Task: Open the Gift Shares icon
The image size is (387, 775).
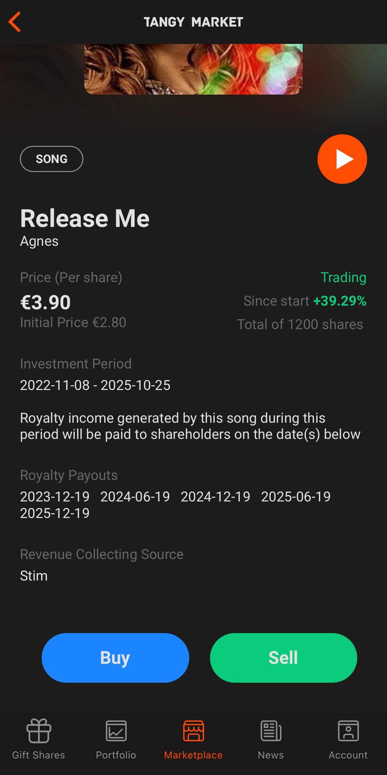Action: point(39,731)
